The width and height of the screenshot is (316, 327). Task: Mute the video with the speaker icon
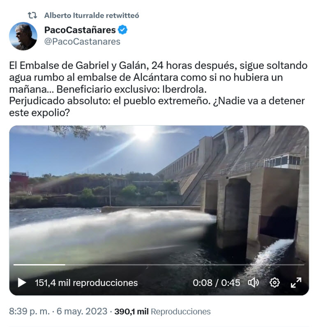[253, 283]
